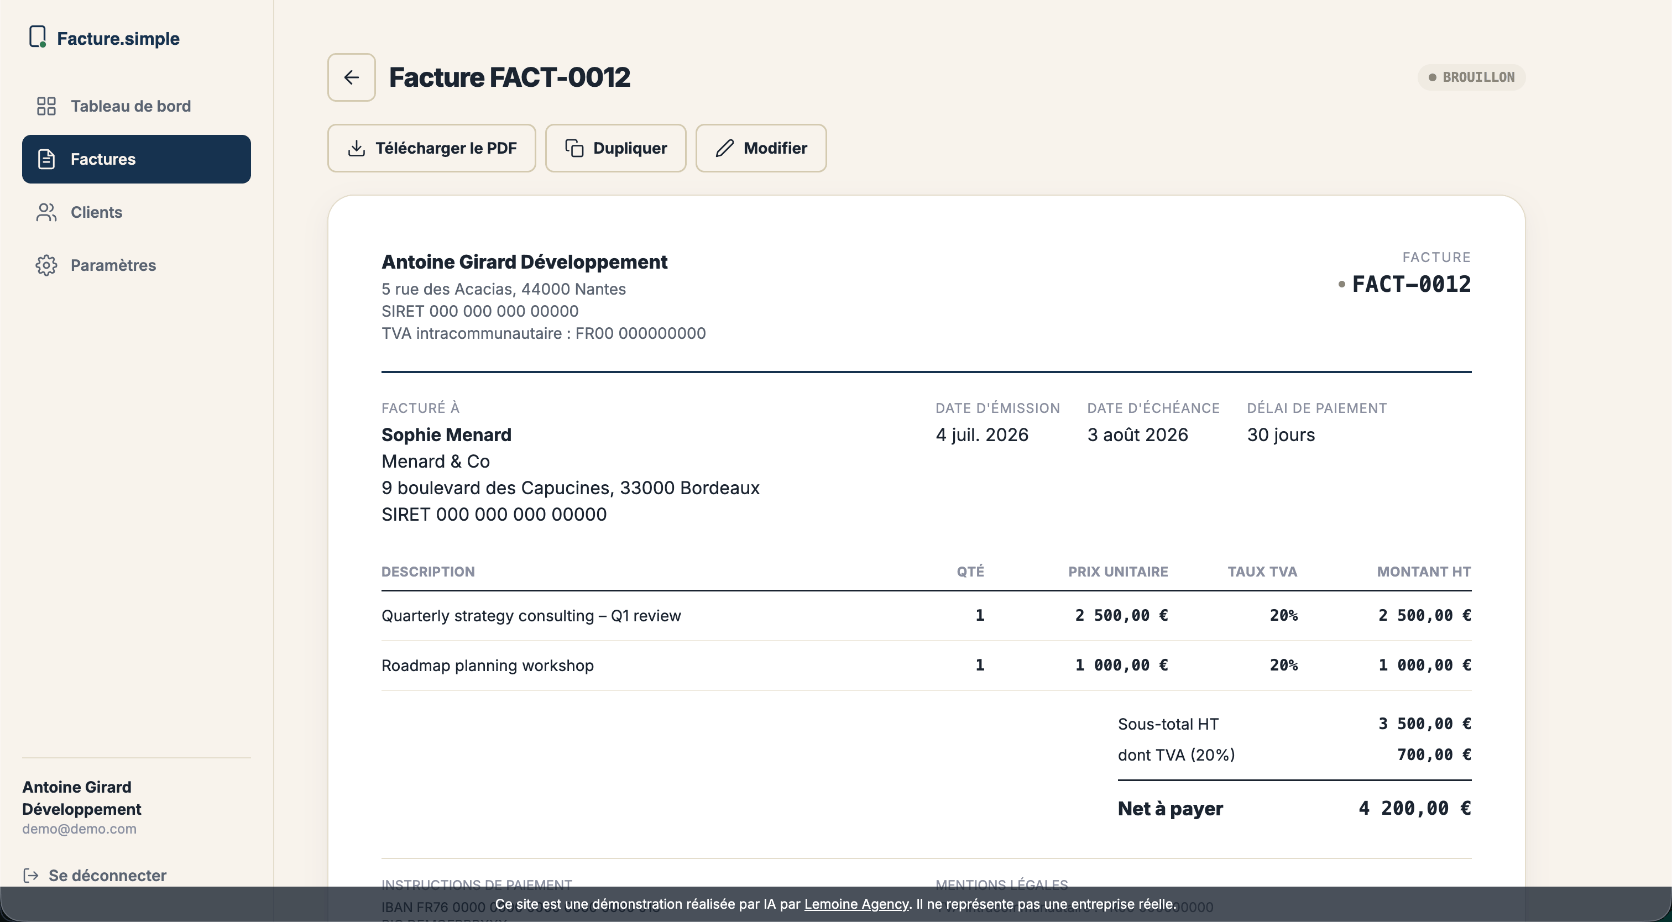The width and height of the screenshot is (1672, 922).
Task: Click the PRIX UNITAIRE column header
Action: pos(1117,572)
